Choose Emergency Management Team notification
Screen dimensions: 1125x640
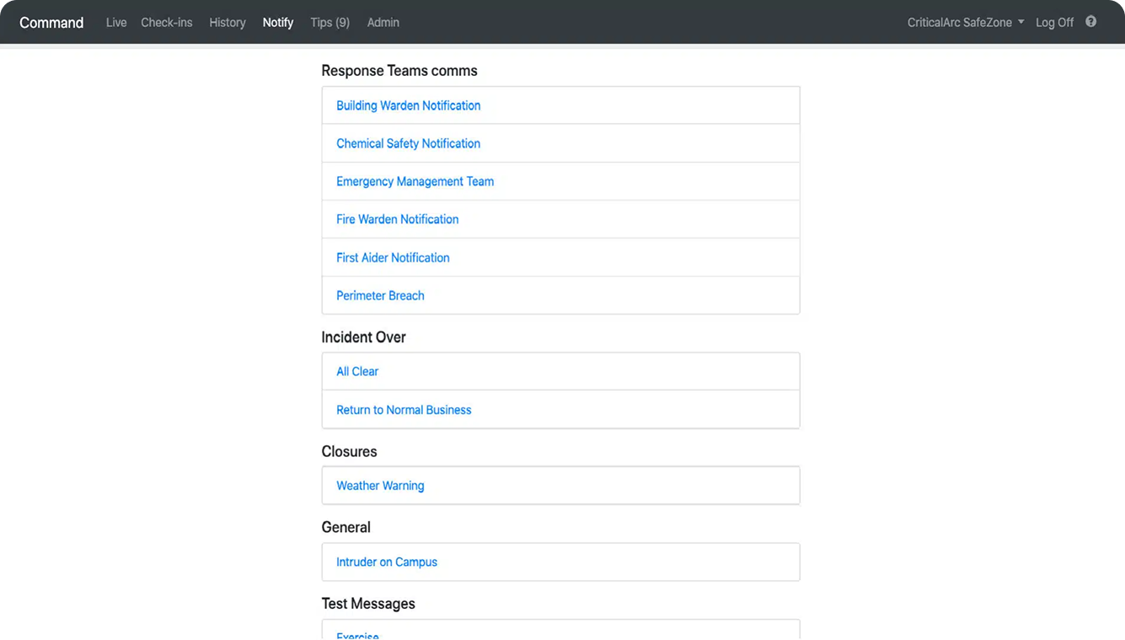click(415, 181)
